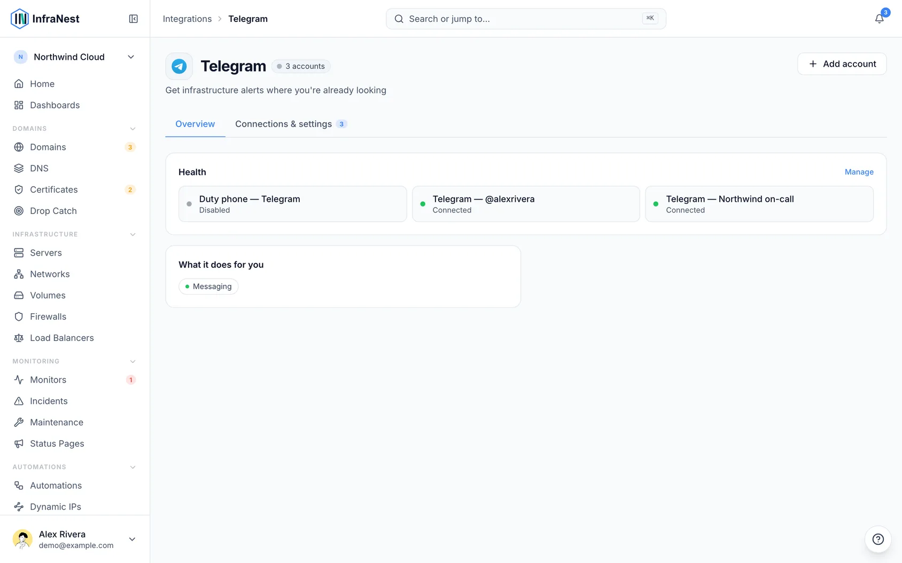Click the InfraNest logo

tap(45, 19)
